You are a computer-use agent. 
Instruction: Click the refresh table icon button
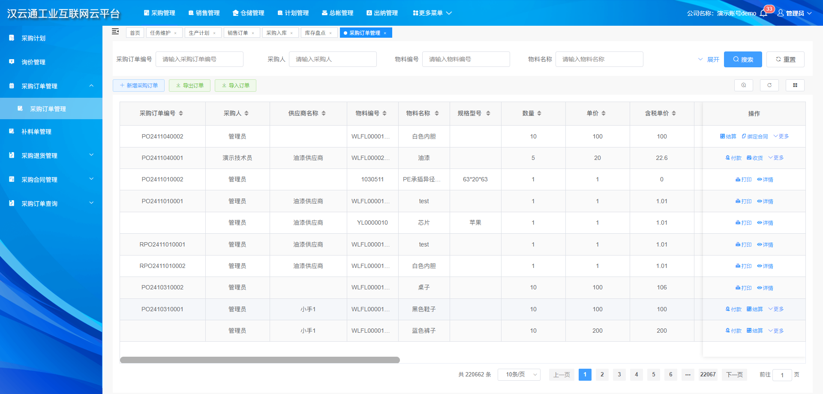coord(769,85)
